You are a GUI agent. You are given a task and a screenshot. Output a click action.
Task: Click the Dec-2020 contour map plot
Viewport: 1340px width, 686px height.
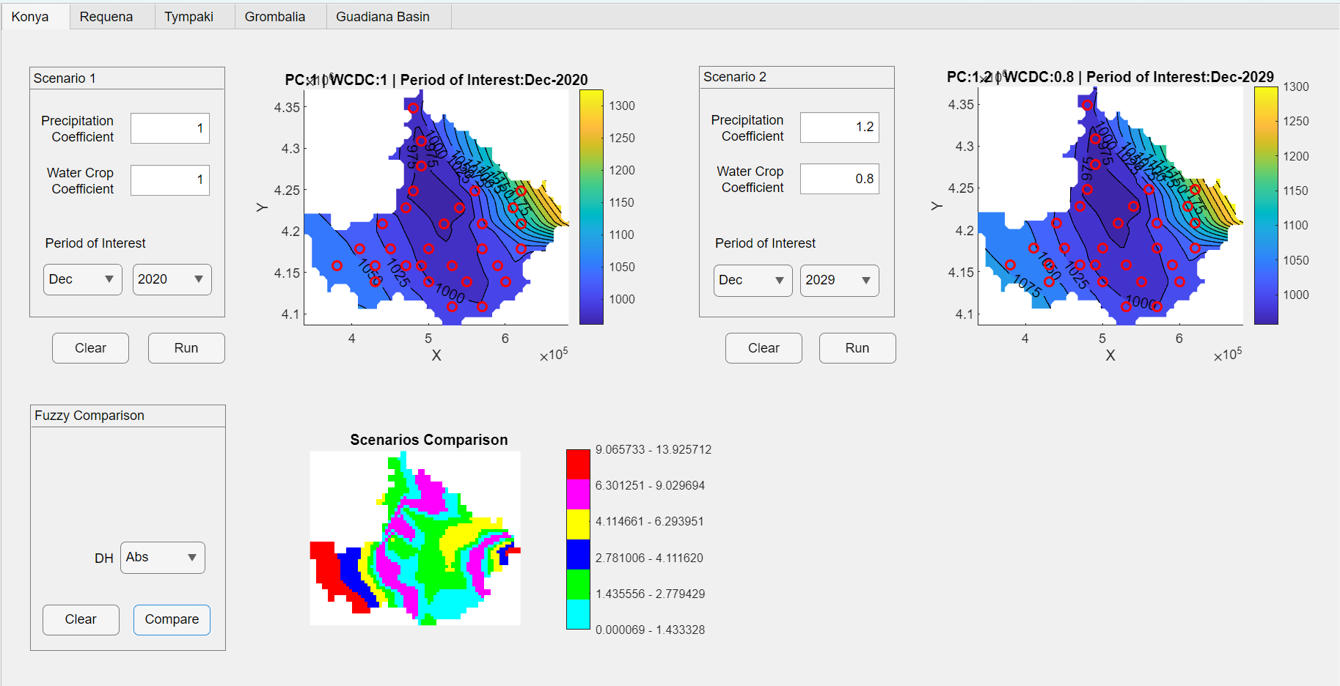click(x=436, y=207)
